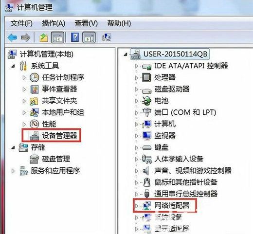Click the Forward arrow toolbar icon
Image resolution: width=253 pixels, height=234 pixels.
click(x=25, y=37)
